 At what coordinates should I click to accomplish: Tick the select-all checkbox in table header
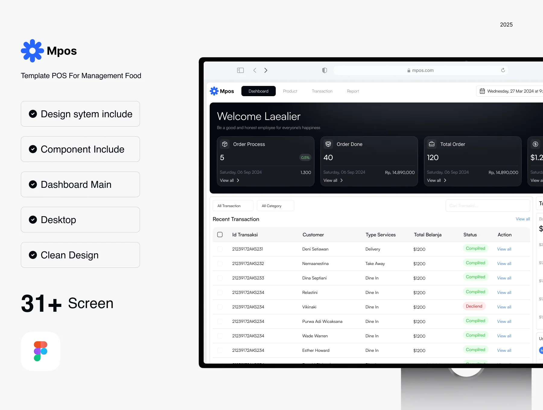pos(220,235)
